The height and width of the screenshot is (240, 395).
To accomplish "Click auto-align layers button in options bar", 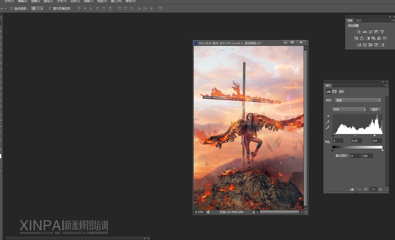I will tap(160, 9).
